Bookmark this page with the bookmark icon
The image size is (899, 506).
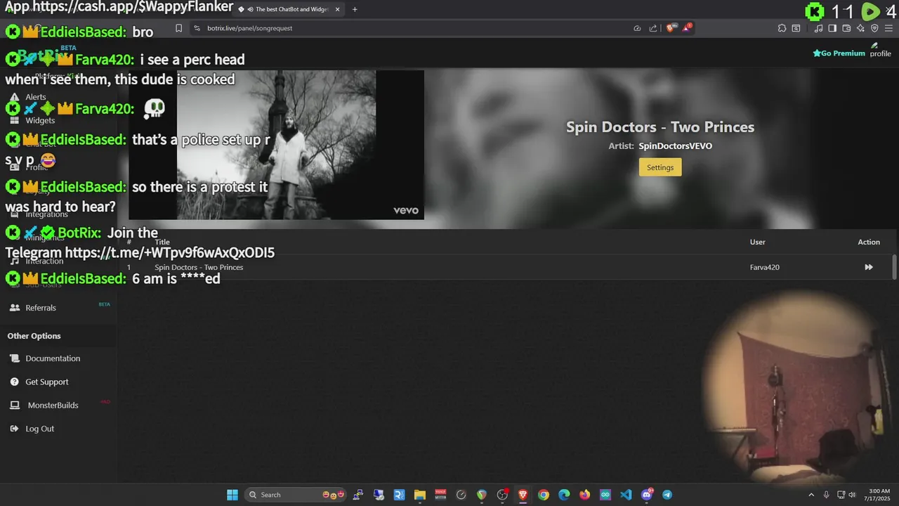click(x=178, y=28)
